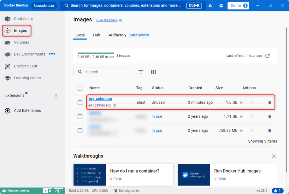Go to the Images section
The height and width of the screenshot is (194, 289).
pos(17,30)
